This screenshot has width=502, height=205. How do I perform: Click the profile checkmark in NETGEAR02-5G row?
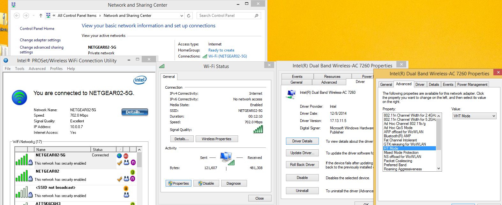pos(119,163)
